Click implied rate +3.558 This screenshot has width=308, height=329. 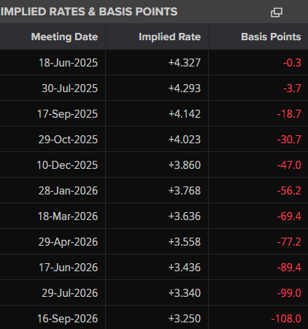click(x=185, y=242)
